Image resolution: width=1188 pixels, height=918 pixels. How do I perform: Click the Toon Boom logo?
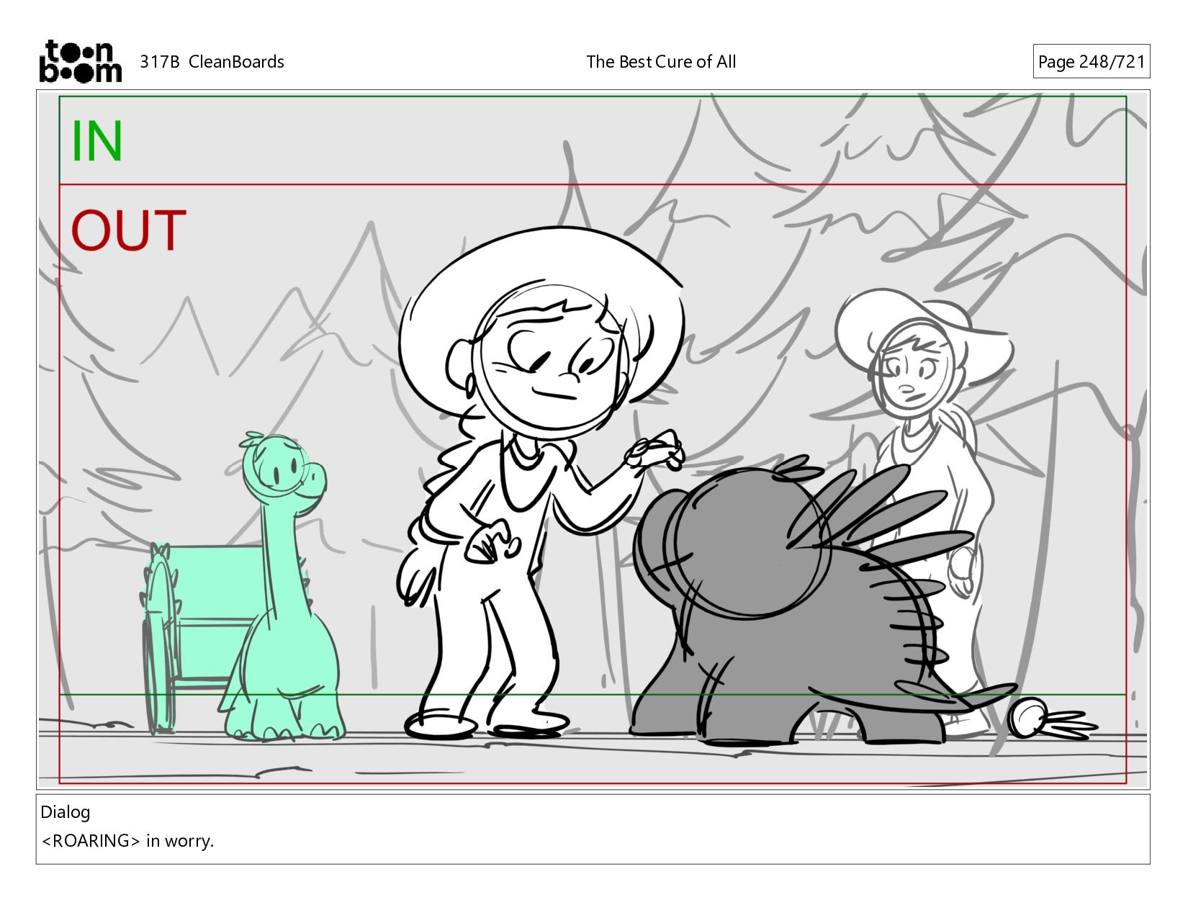click(x=80, y=61)
